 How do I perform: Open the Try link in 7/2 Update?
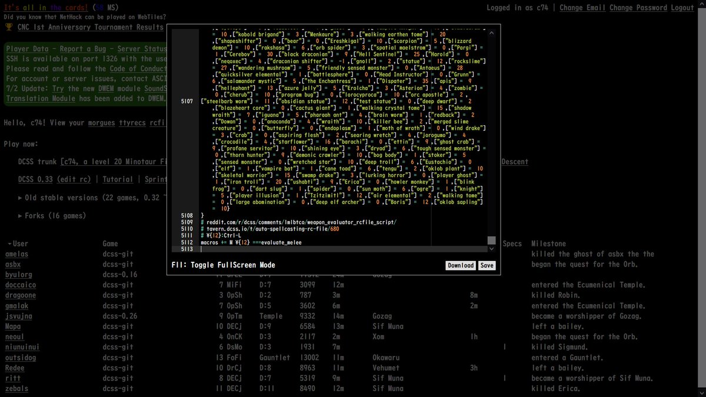pos(58,88)
